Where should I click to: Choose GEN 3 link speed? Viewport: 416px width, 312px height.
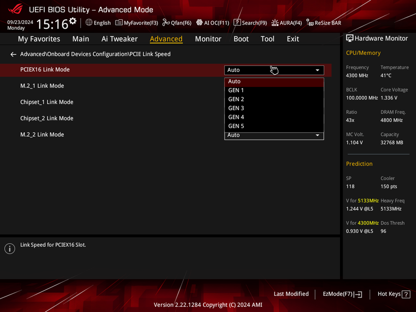click(274, 108)
